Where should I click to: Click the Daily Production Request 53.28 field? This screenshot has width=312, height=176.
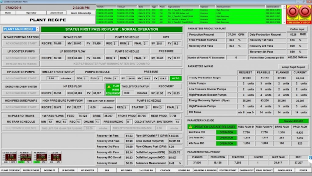(x=297, y=35)
